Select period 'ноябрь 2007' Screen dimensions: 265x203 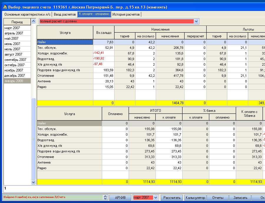(x=17, y=70)
